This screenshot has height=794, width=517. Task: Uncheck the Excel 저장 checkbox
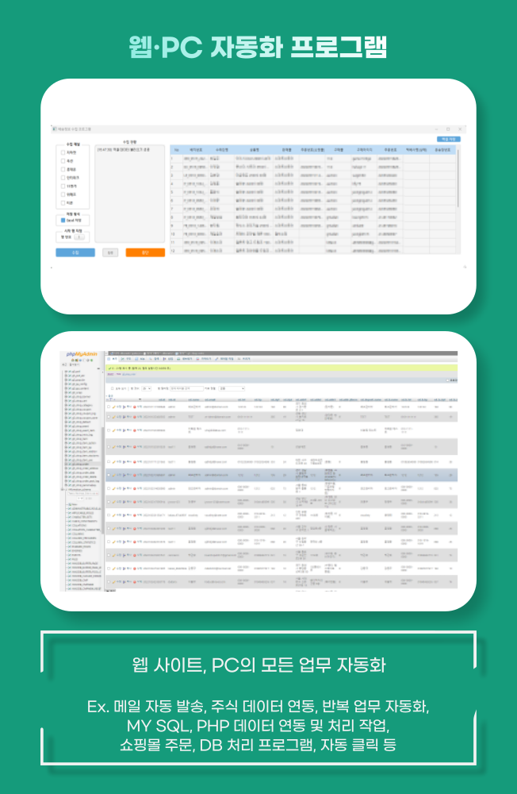pyautogui.click(x=64, y=219)
